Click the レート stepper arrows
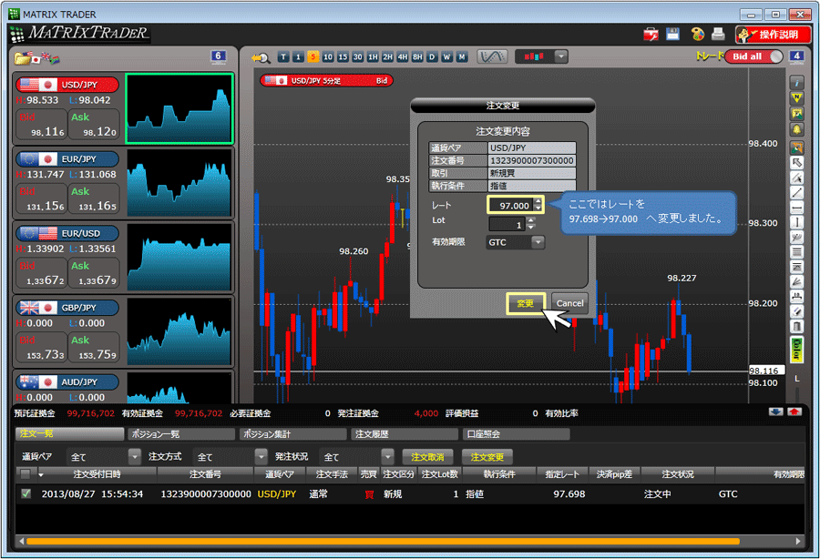Screen dimensions: 820x559 coord(538,205)
